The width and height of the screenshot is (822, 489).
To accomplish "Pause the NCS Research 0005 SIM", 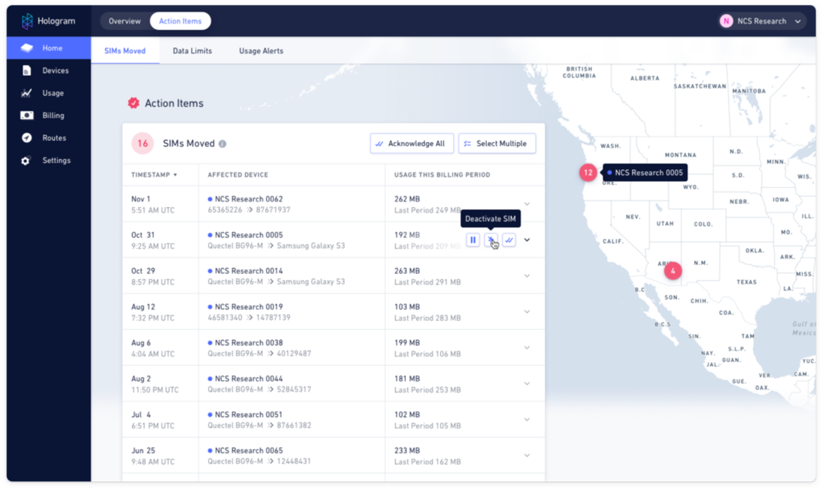I will pyautogui.click(x=473, y=240).
